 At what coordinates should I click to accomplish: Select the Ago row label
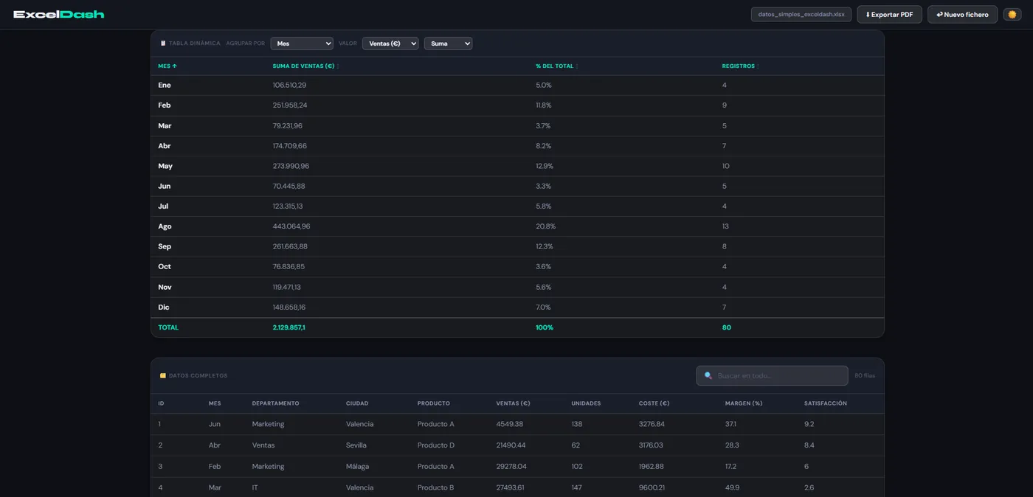165,226
